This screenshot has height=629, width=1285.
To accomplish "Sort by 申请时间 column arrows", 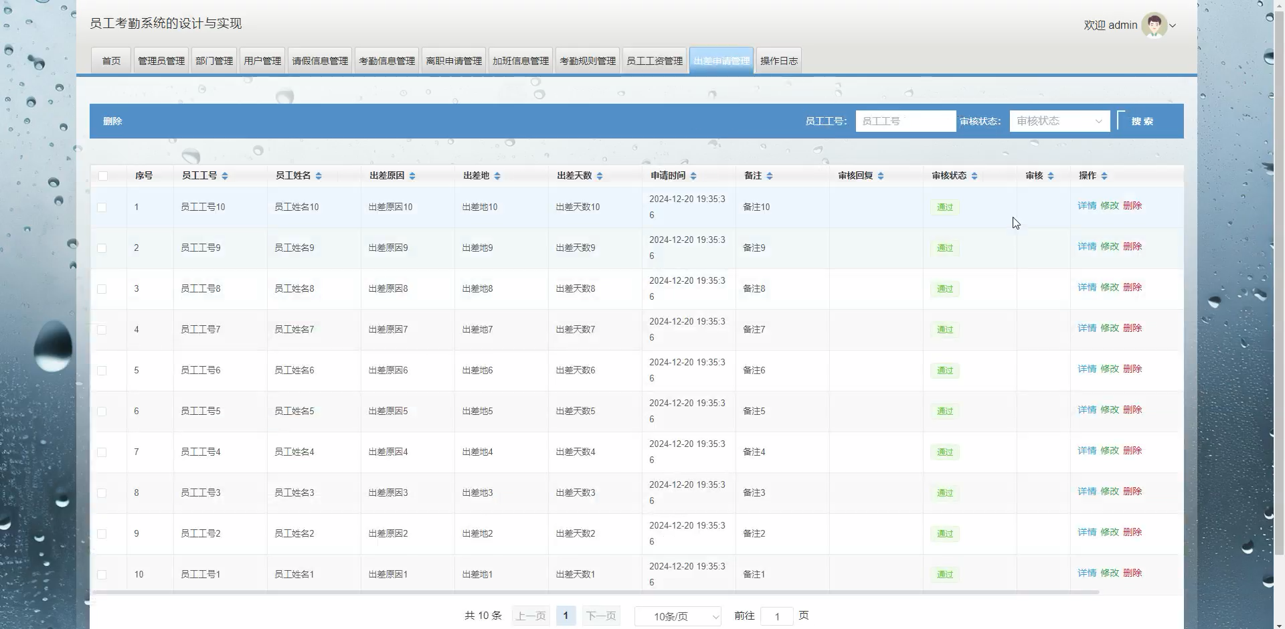I will click(x=693, y=176).
